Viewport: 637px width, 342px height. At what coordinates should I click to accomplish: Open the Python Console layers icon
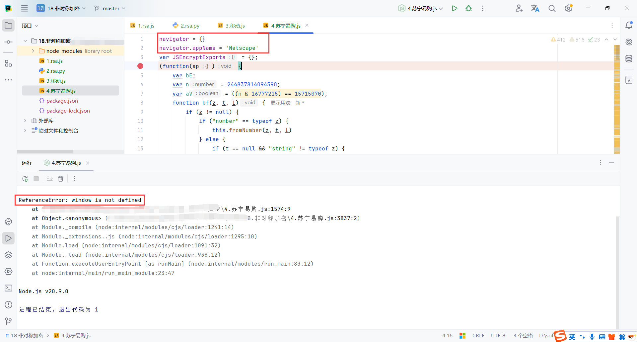click(x=8, y=255)
